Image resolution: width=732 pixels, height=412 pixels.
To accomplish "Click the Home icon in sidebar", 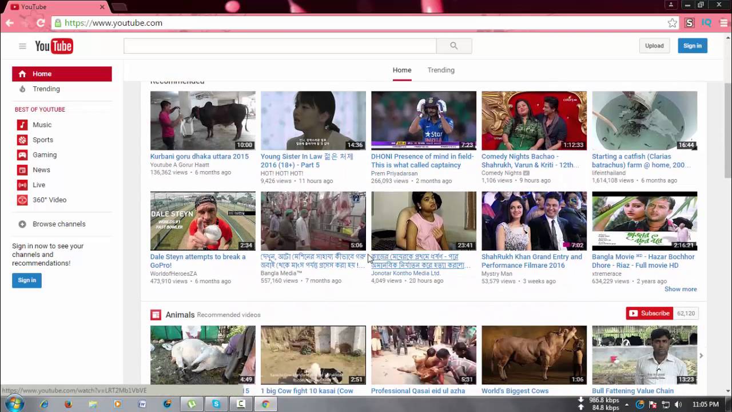I will pyautogui.click(x=22, y=74).
